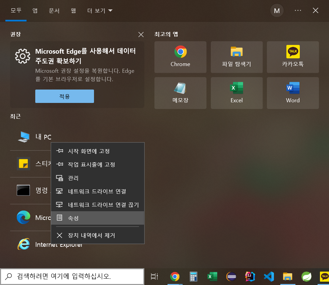The height and width of the screenshot is (285, 329).
Task: Open IntelliJ IDEA from the taskbar
Action: tap(250, 277)
